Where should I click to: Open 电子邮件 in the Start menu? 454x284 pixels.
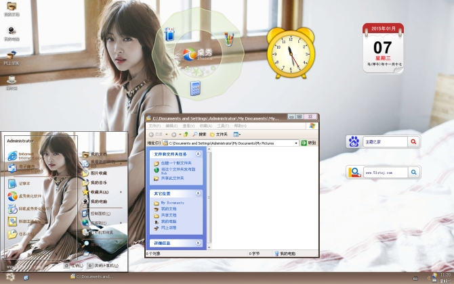coord(26,168)
